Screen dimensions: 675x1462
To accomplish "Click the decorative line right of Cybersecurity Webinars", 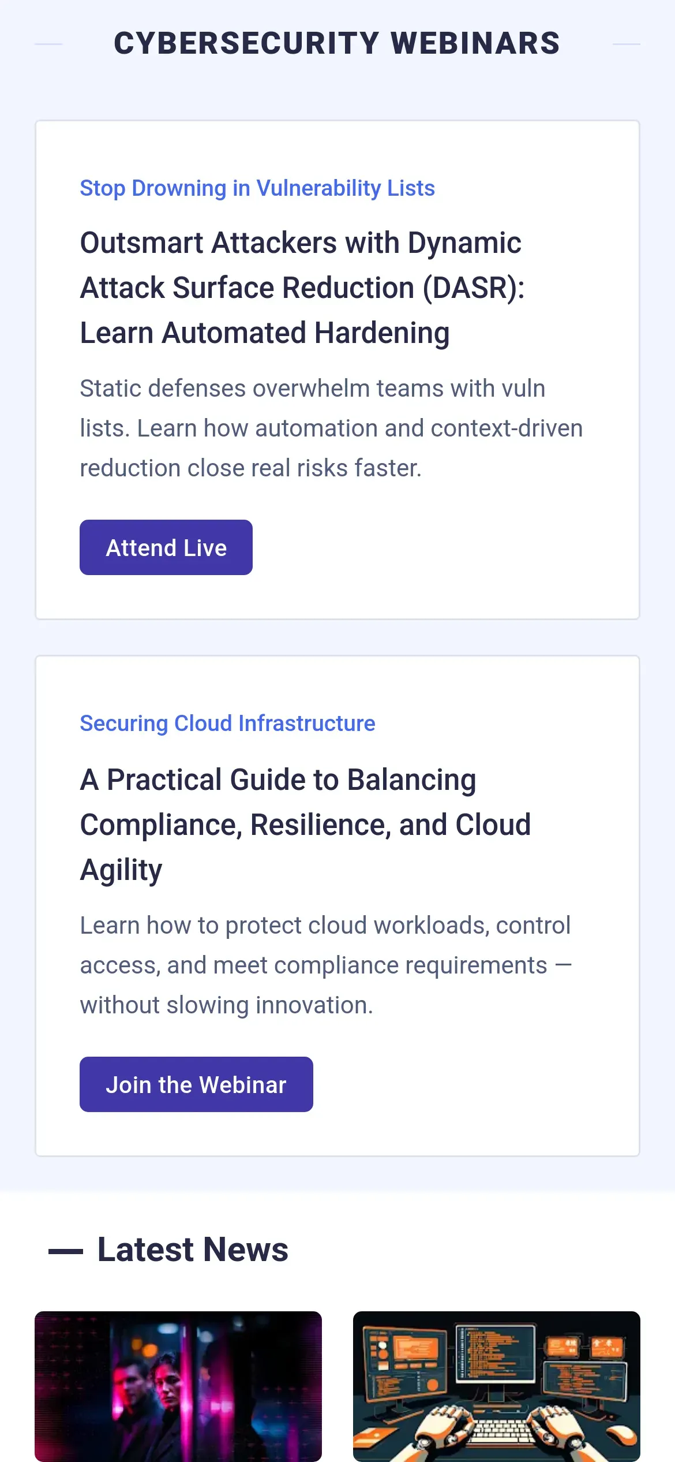I will pos(626,44).
